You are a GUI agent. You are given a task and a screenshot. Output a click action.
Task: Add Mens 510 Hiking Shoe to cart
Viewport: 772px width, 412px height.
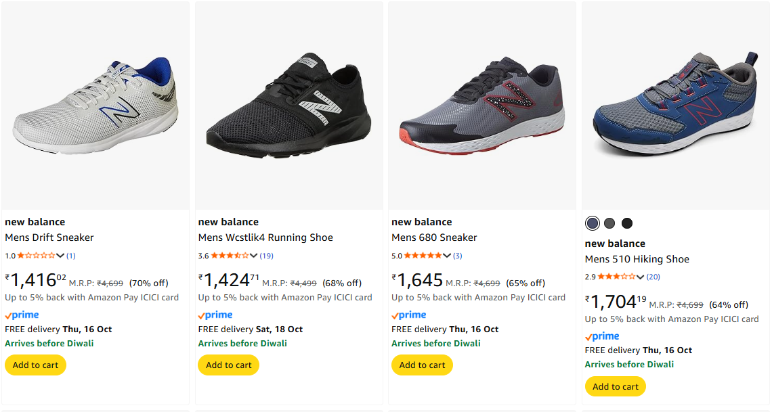(x=616, y=386)
